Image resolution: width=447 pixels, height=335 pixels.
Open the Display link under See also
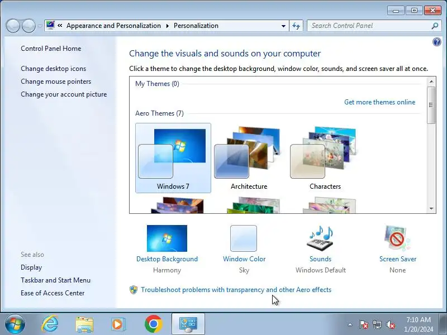point(31,267)
